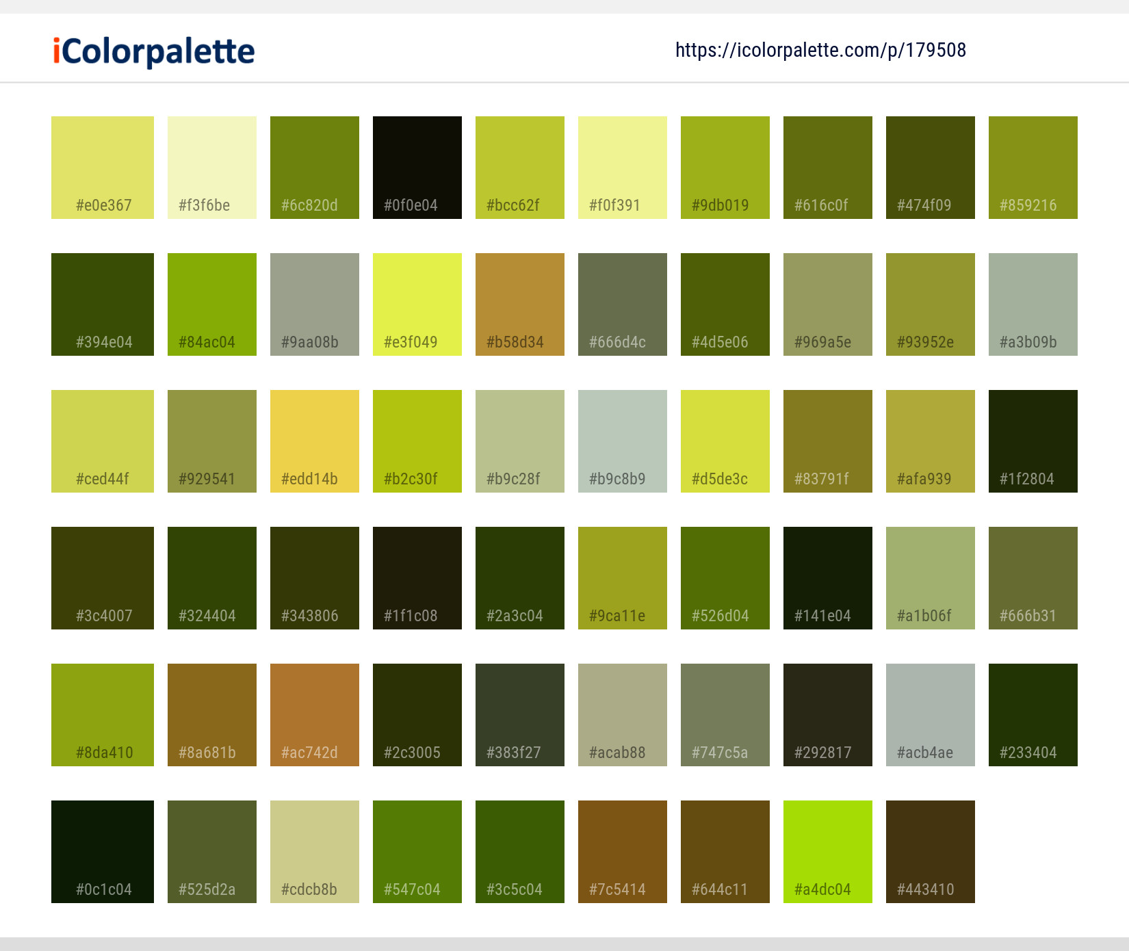Image resolution: width=1129 pixels, height=951 pixels.
Task: Choose the #83791f swatch
Action: (x=828, y=441)
